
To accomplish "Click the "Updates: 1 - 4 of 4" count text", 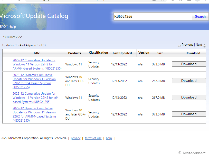I will pos(24,45).
